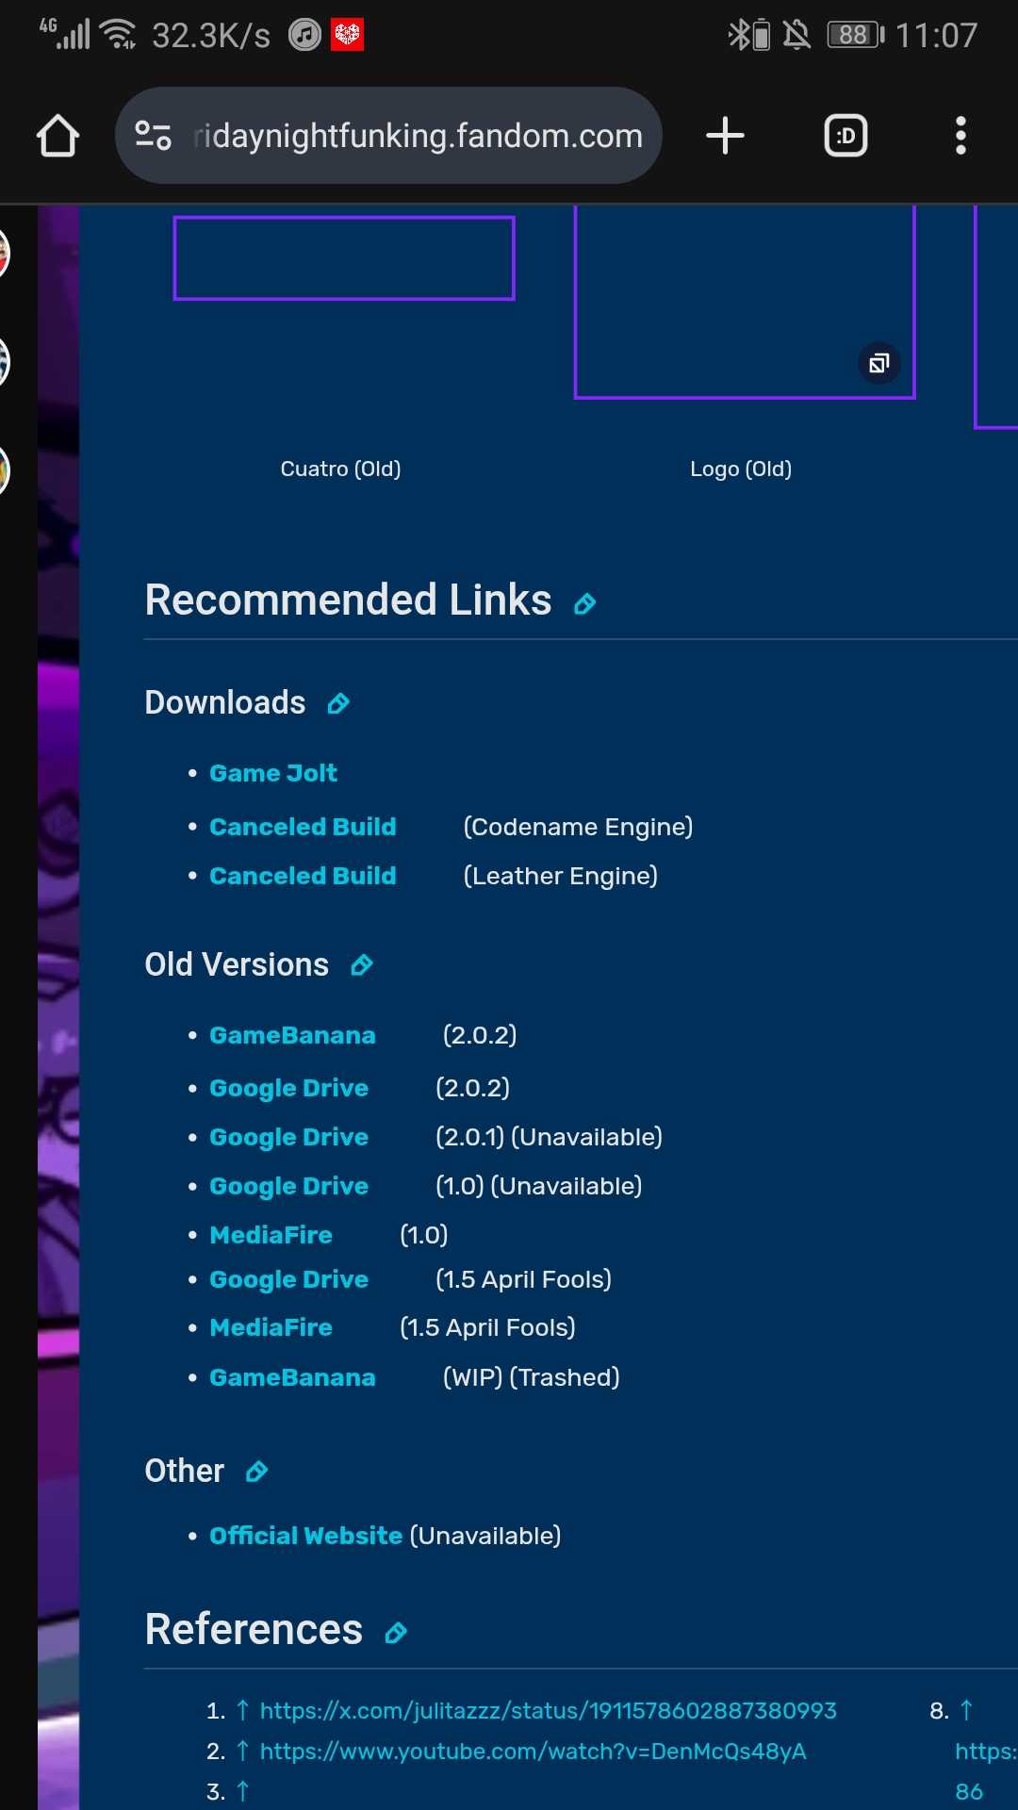Image resolution: width=1018 pixels, height=1810 pixels.
Task: Open Canceled Build link for Codename Engine
Action: (x=303, y=827)
